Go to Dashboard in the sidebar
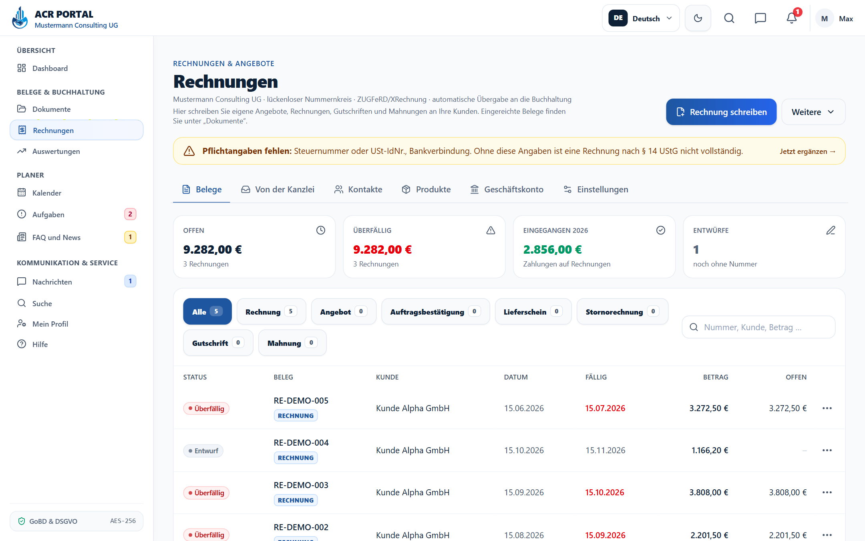865x541 pixels. [76, 68]
